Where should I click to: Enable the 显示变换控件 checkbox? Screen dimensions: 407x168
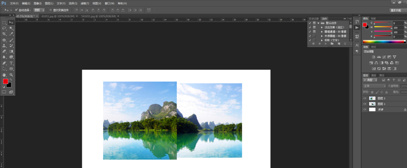point(50,10)
